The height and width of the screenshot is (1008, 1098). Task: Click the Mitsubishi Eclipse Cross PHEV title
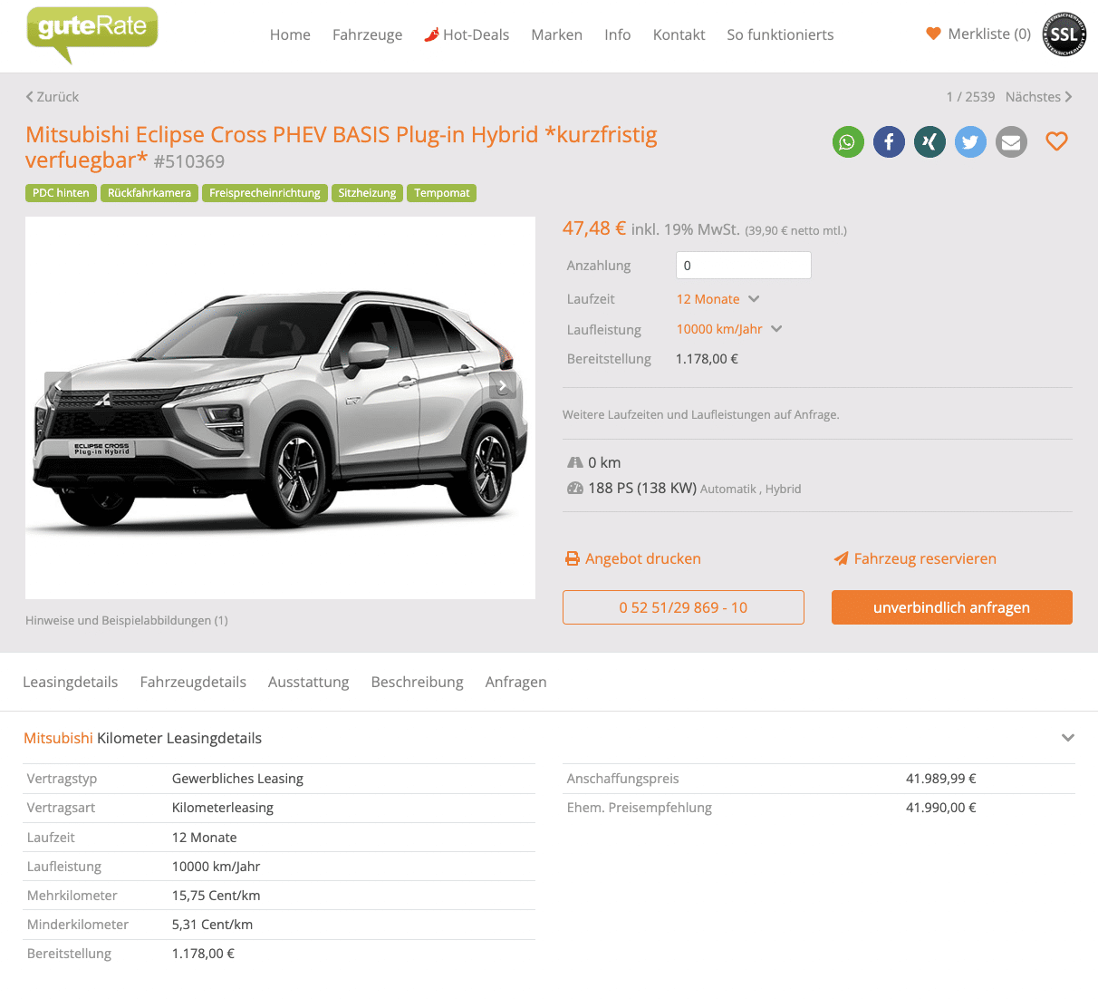coord(342,147)
